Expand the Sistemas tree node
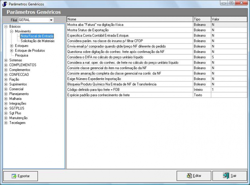 click(x=6, y=60)
